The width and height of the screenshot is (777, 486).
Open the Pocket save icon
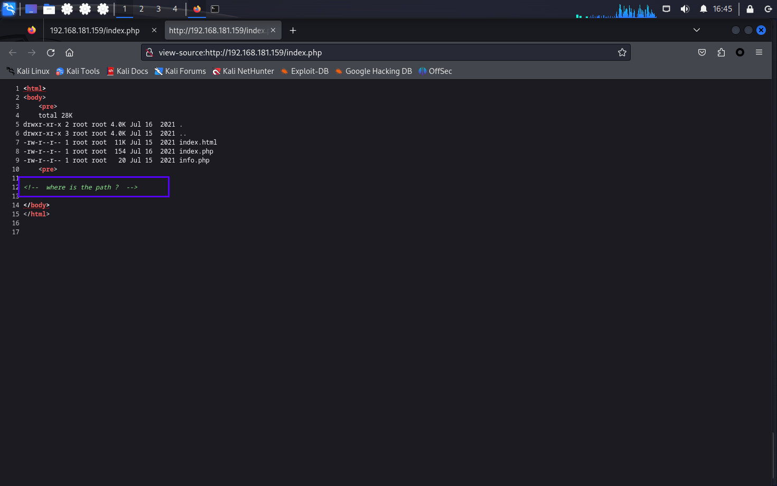click(702, 52)
